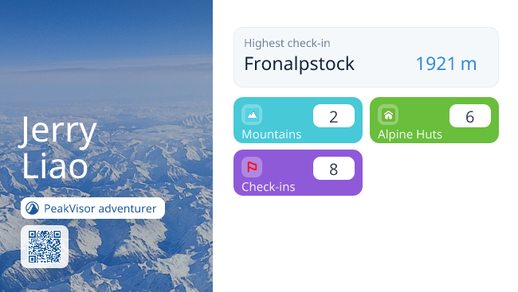Select the PeakVisor adventurer badge
This screenshot has height=292, width=518.
[92, 208]
